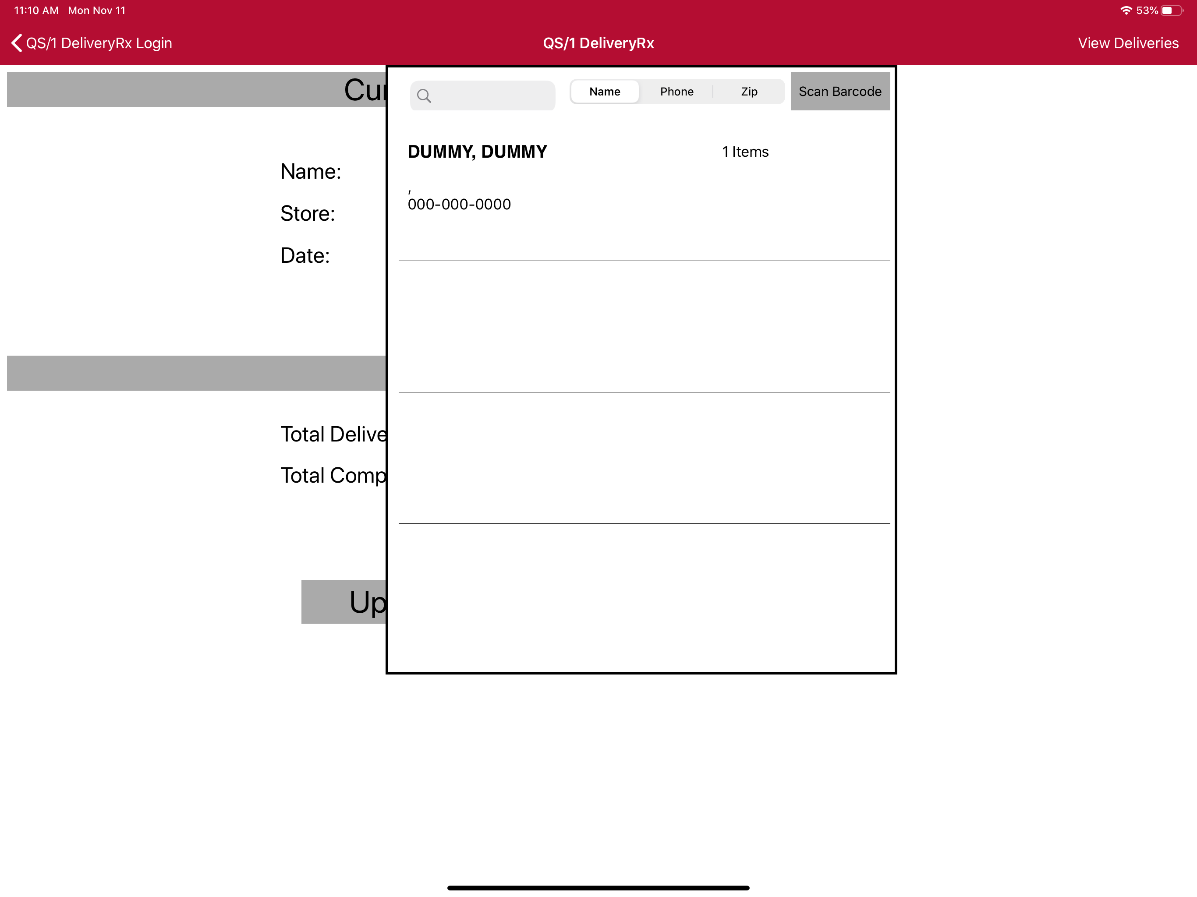Select the Name search filter
Screen dimensions: 1197x897
(x=605, y=92)
